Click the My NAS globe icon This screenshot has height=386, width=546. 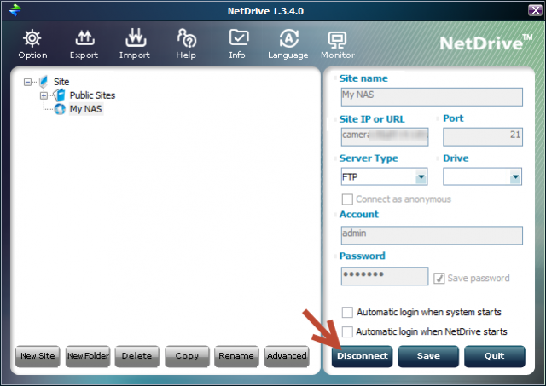(60, 109)
